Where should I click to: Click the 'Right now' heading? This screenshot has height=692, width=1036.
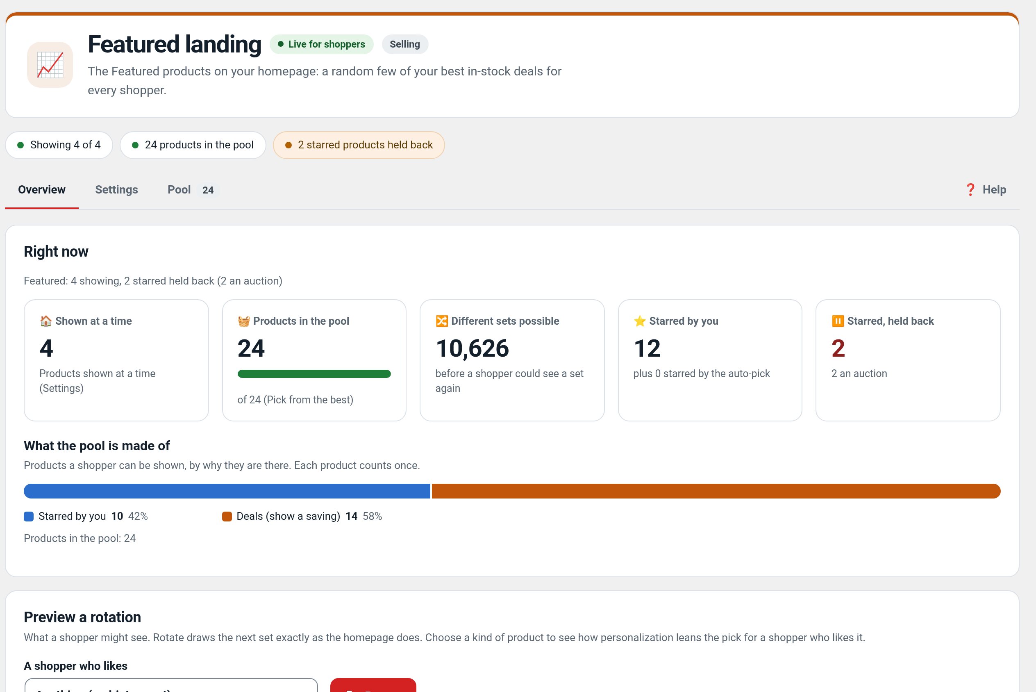(x=56, y=252)
